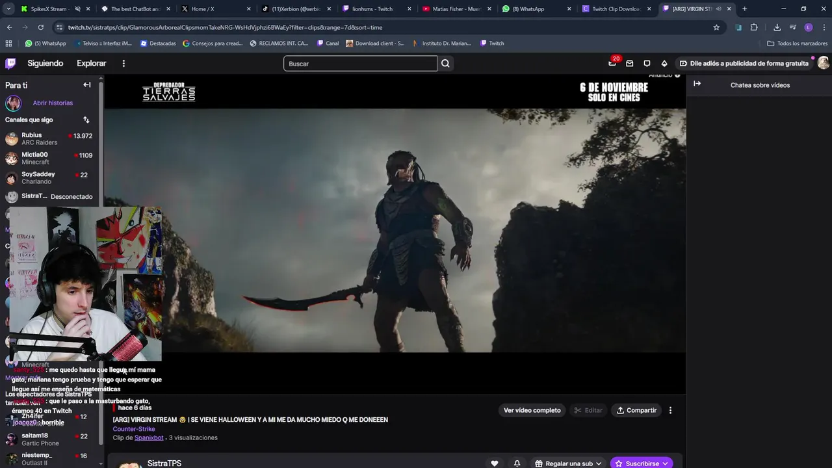
Task: Open Rubius channel in the sidebar
Action: coord(49,138)
